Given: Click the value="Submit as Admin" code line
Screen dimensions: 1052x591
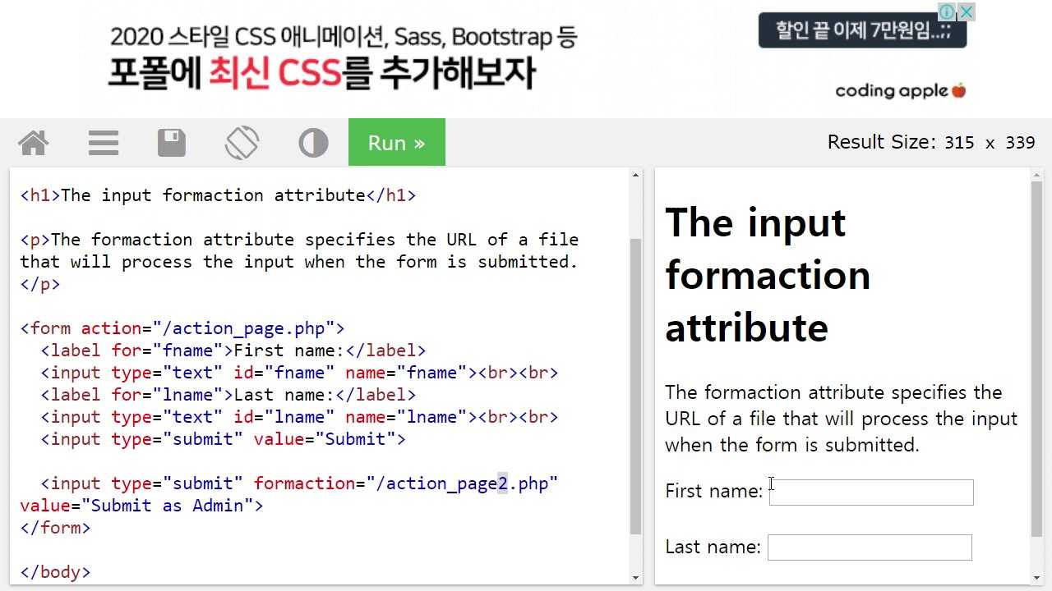Looking at the screenshot, I should point(141,506).
